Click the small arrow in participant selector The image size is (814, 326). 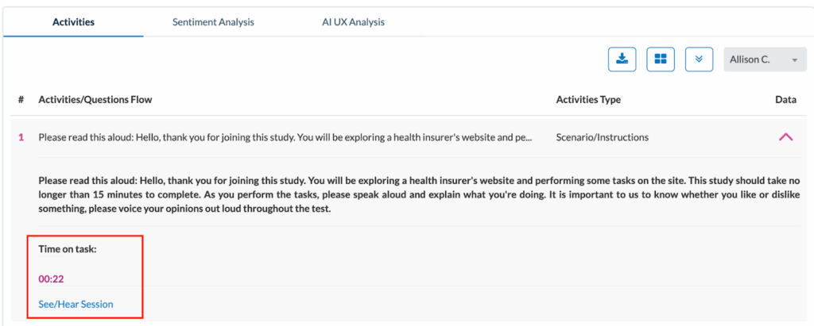tap(793, 60)
